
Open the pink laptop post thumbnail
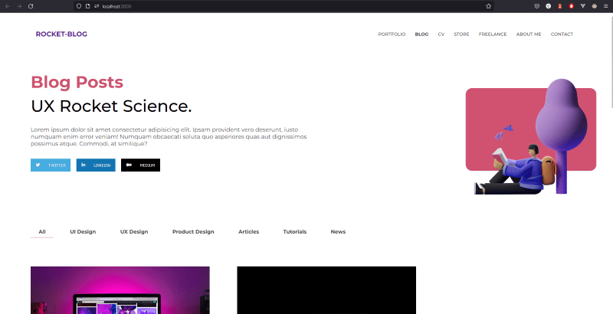pos(120,290)
